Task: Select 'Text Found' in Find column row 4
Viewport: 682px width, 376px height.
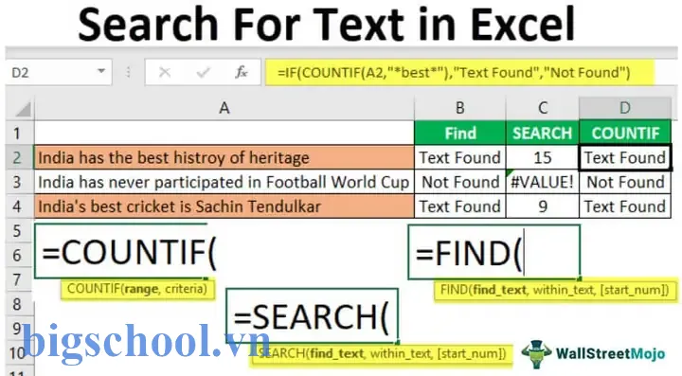Action: point(460,206)
